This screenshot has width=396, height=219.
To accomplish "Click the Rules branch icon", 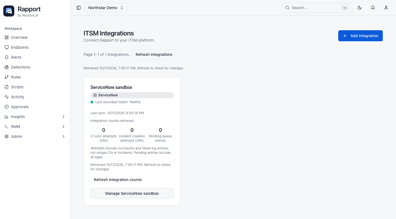I will tap(7, 77).
